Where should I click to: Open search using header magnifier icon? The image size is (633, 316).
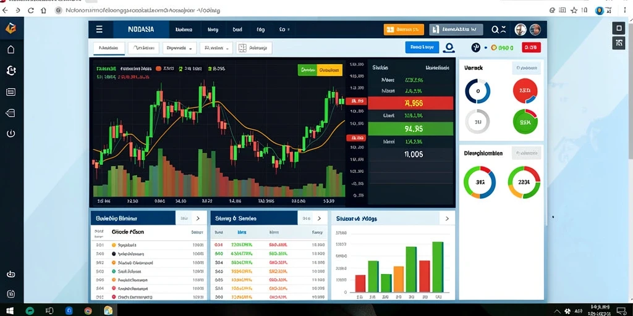pos(495,30)
